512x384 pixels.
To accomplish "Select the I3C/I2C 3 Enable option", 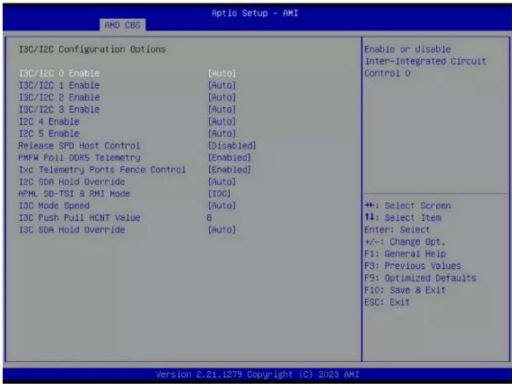I will click(59, 109).
